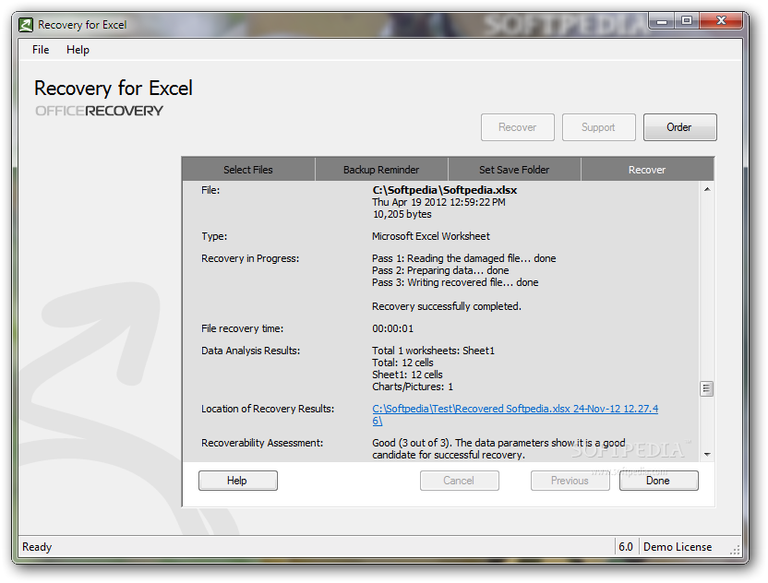Switch to the Select Files tab

click(x=248, y=170)
